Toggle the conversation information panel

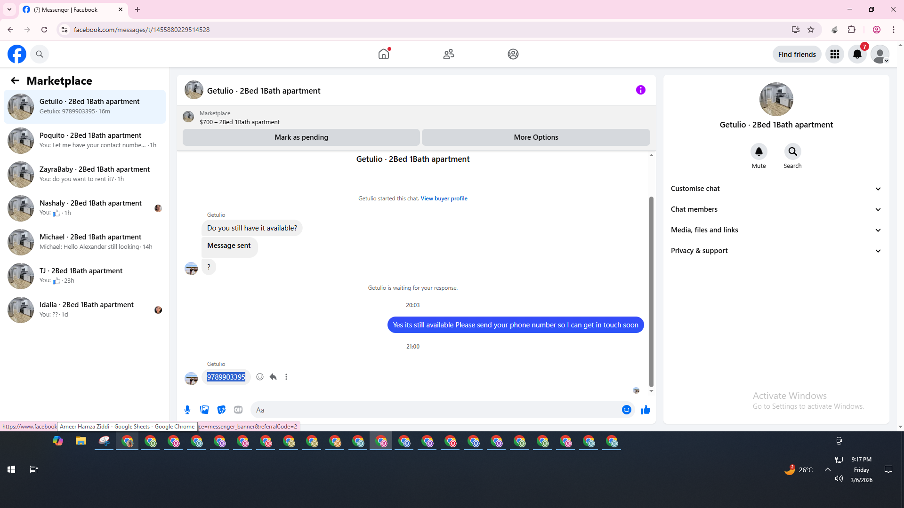click(x=640, y=90)
